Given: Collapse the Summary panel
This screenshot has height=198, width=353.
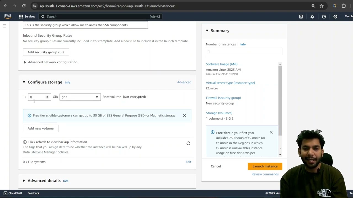Looking at the screenshot, I should point(207,31).
